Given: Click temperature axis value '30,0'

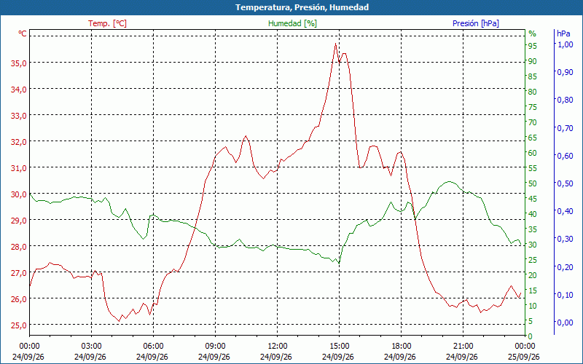Looking at the screenshot, I should click(19, 194).
